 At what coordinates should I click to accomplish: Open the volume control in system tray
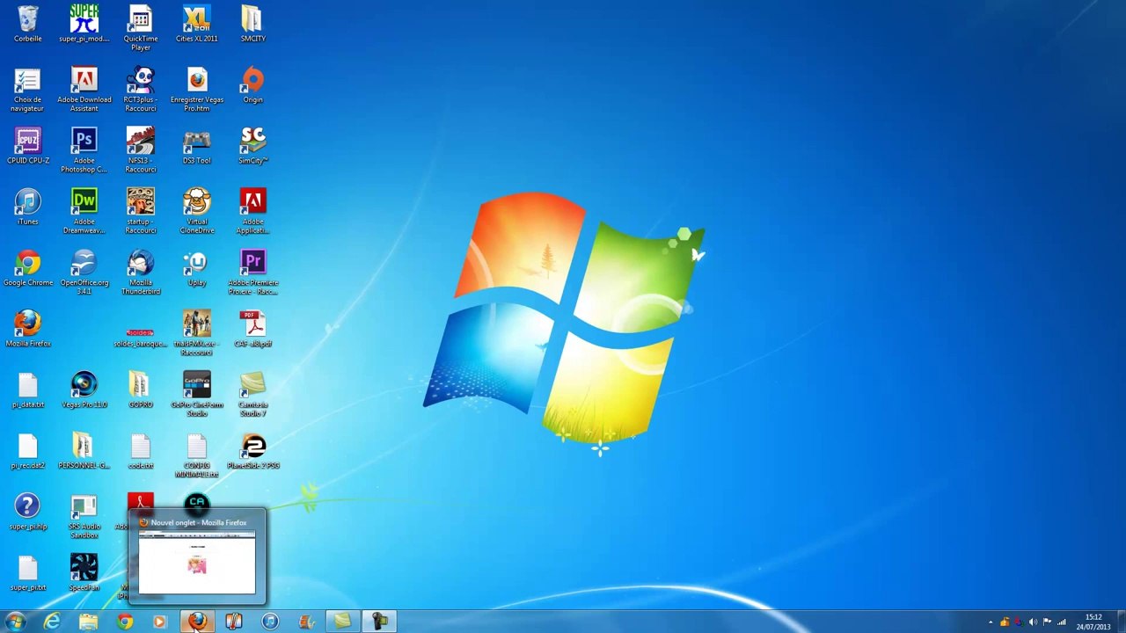pyautogui.click(x=1033, y=622)
